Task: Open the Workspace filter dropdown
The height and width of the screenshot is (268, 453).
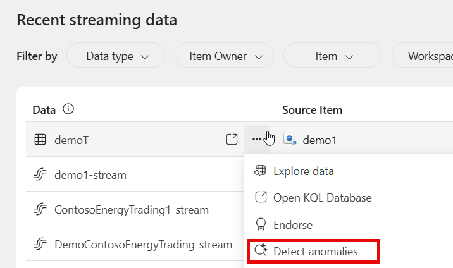Action: [424, 56]
